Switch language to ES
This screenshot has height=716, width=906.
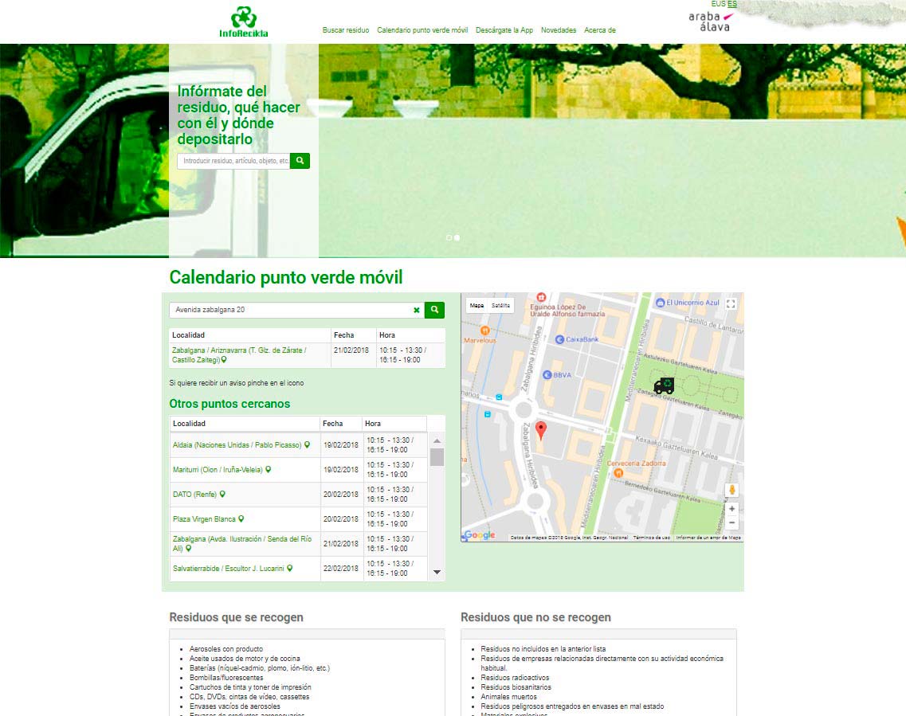tap(732, 4)
